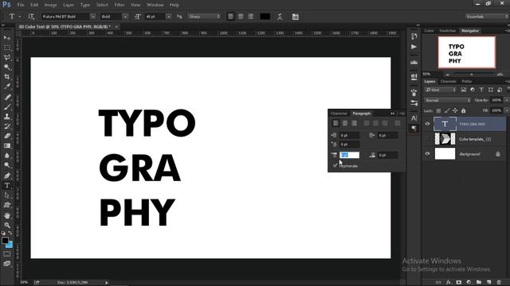
Task: Open the font style Bold dropdown
Action: point(125,17)
